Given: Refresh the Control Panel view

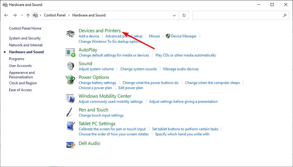Looking at the screenshot, I should coord(184,15).
